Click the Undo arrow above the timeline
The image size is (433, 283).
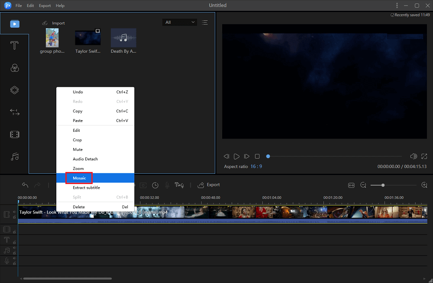[25, 184]
